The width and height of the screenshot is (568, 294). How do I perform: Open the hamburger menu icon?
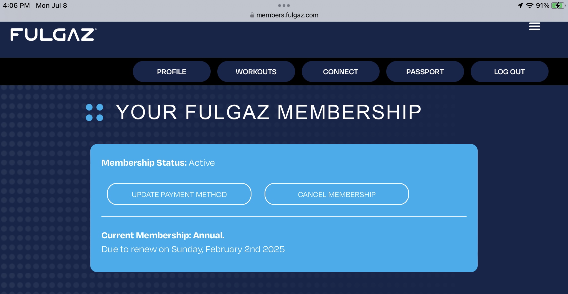534,27
